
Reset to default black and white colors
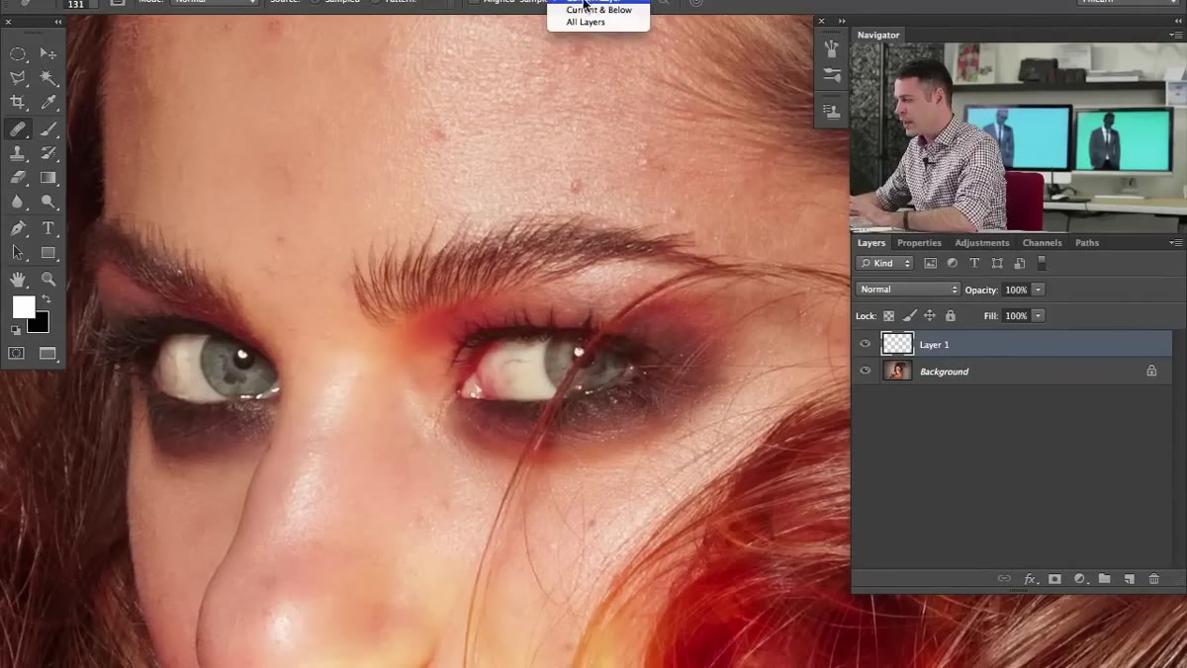click(16, 330)
